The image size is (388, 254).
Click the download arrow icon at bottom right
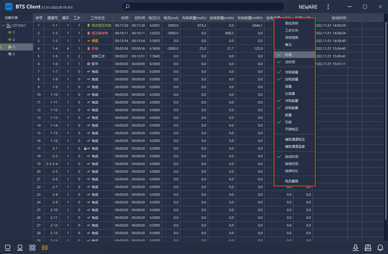(355, 248)
